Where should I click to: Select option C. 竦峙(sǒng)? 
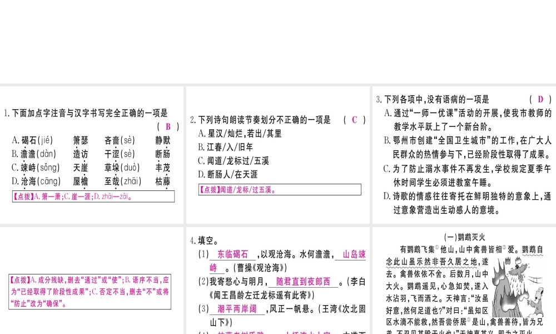pos(36,168)
